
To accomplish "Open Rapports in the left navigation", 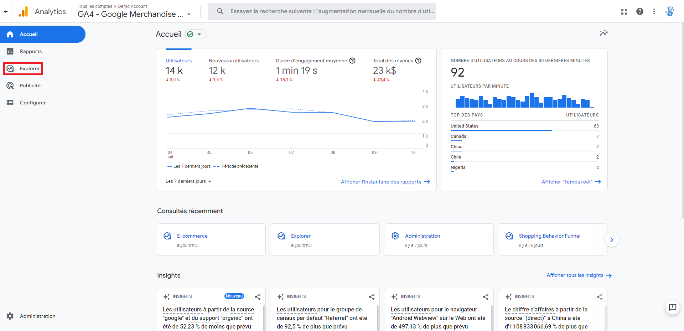I will (31, 51).
